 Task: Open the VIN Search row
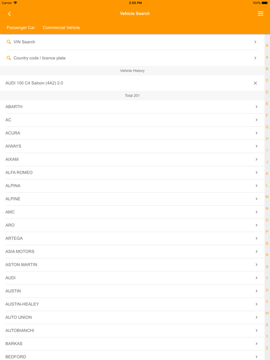pos(132,42)
